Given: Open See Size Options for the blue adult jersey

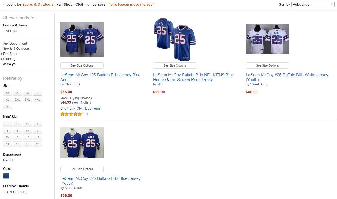Looking at the screenshot, I should [82, 65].
